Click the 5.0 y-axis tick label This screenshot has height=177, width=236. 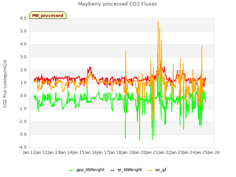coord(23,31)
